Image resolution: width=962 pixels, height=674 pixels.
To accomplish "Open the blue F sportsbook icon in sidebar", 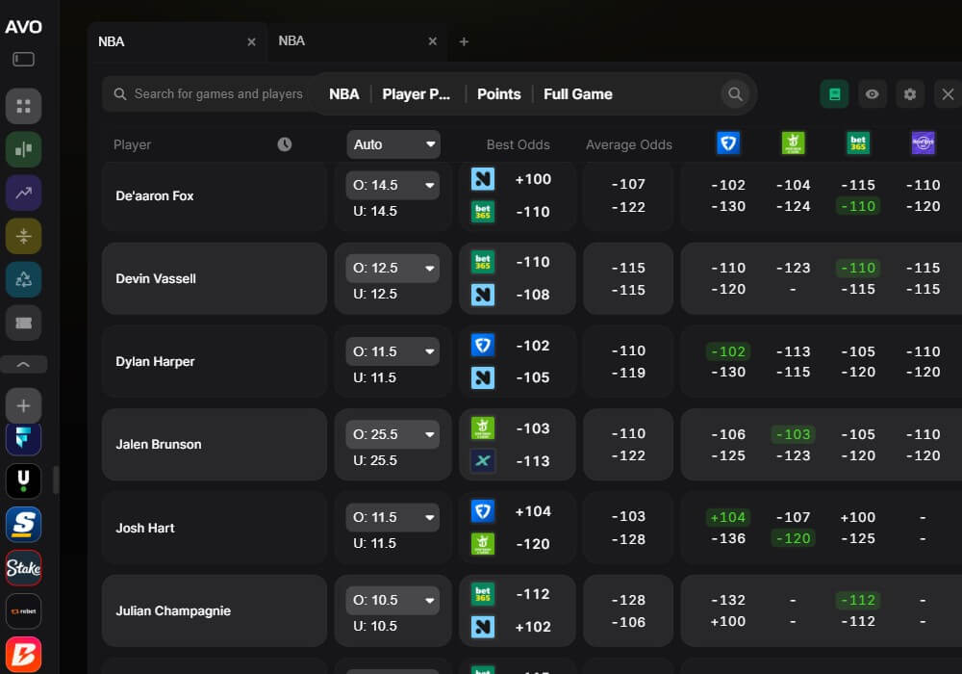I will tap(23, 438).
